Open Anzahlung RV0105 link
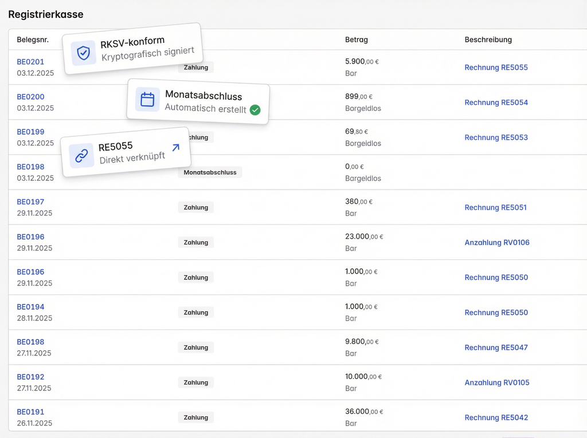The width and height of the screenshot is (587, 438). [496, 382]
